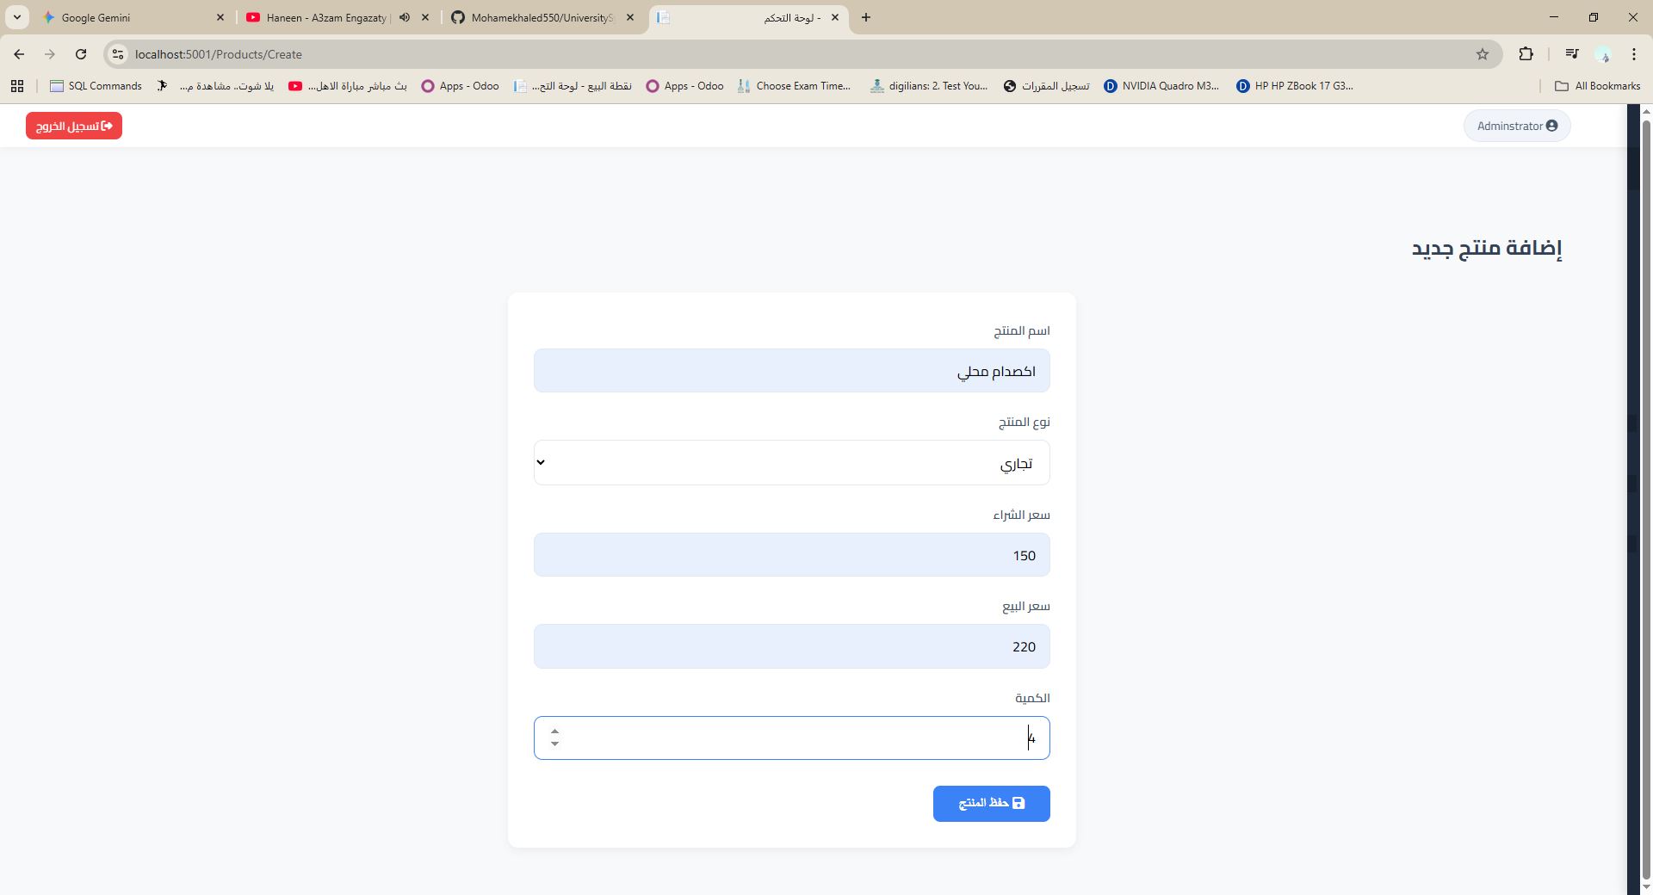
Task: Click the bookmark star icon
Action: 1483,54
